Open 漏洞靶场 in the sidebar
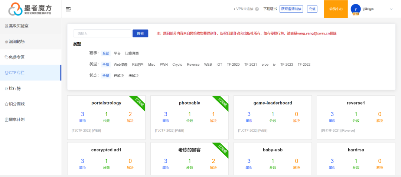This screenshot has width=401, height=177. click(x=31, y=42)
